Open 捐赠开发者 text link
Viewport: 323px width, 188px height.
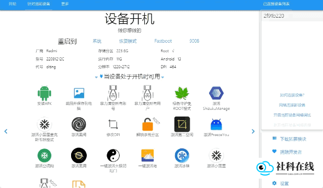[x=291, y=152]
